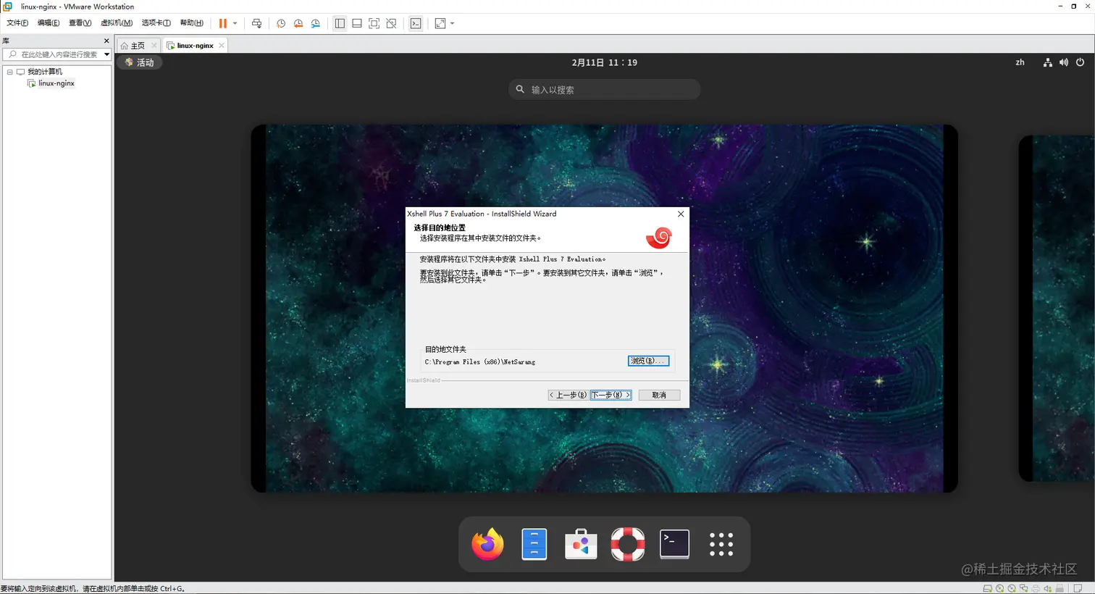Take a snapshot of this virtual machine
The width and height of the screenshot is (1095, 594).
pos(281,23)
